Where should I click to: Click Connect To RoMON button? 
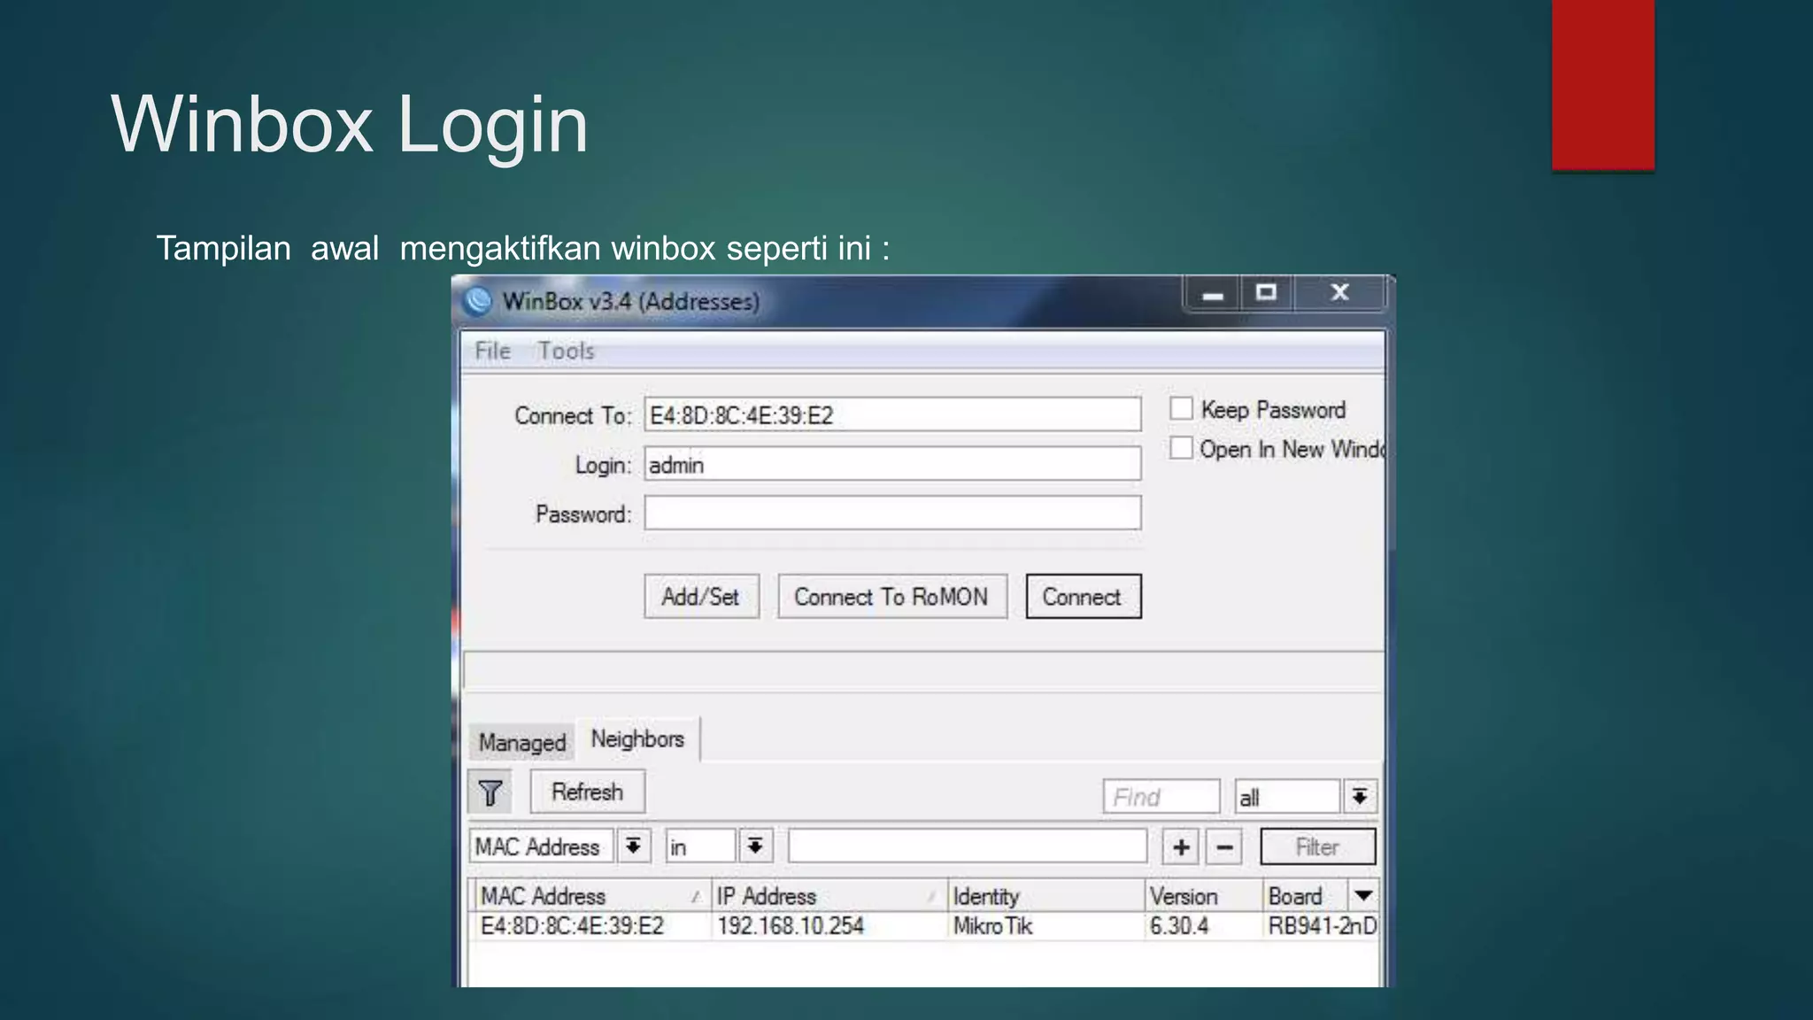[891, 597]
